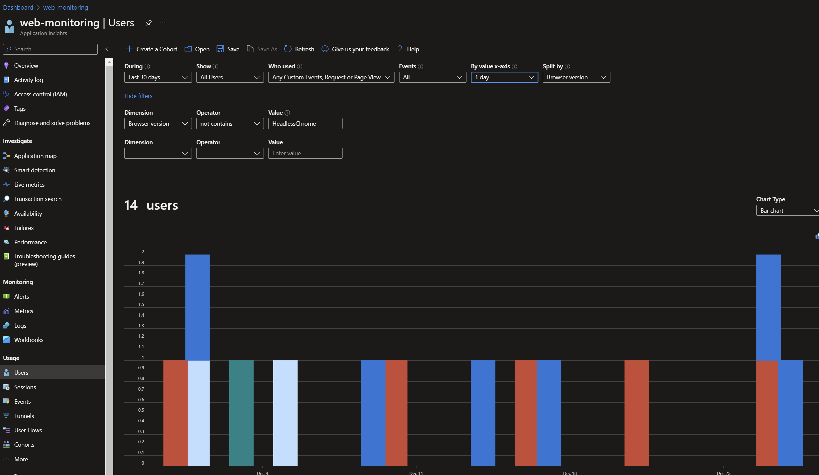The width and height of the screenshot is (819, 475).
Task: Open the Availability view
Action: tap(28, 213)
